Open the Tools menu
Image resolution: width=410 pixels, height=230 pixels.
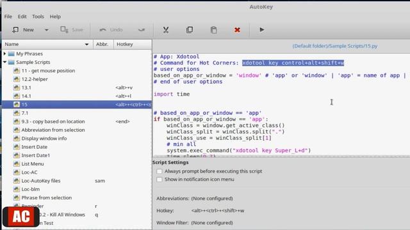pos(38,17)
